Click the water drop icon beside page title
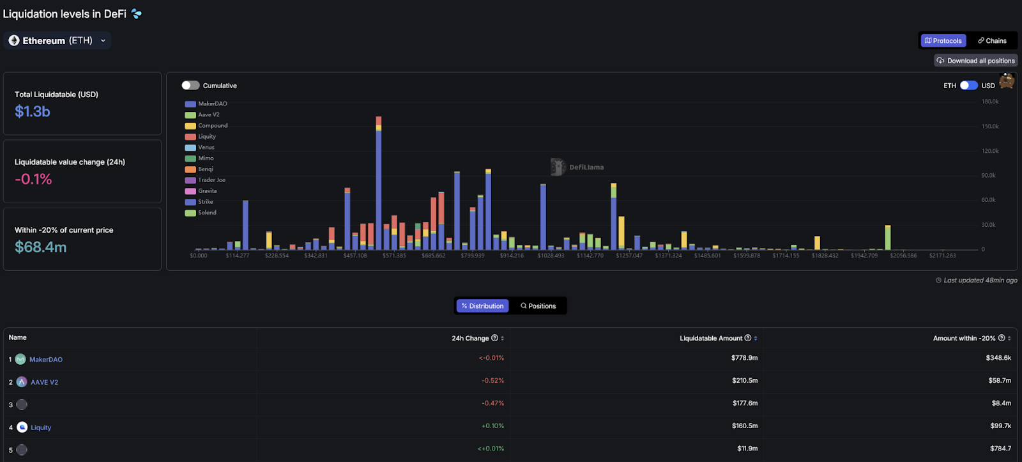Image resolution: width=1022 pixels, height=462 pixels. tap(137, 13)
